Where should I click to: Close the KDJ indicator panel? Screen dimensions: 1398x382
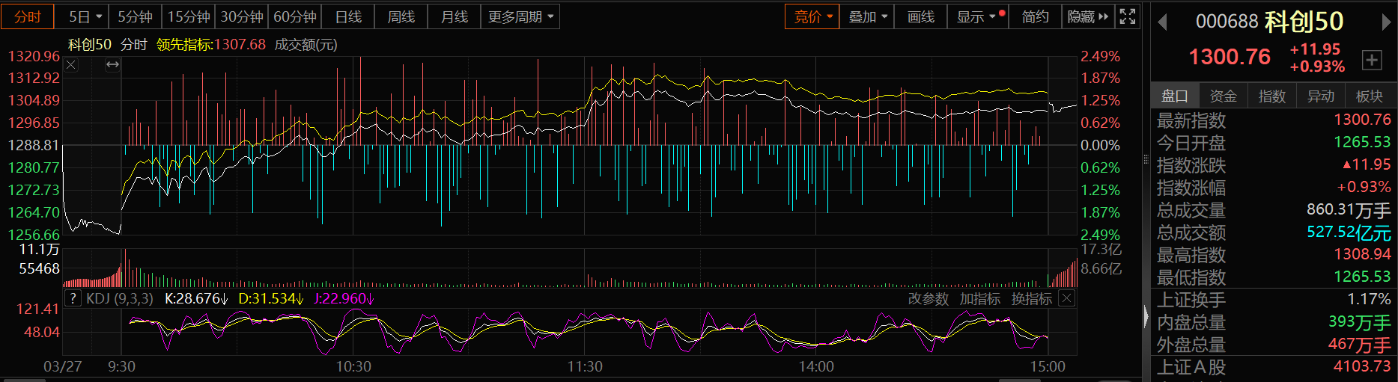pyautogui.click(x=1067, y=299)
